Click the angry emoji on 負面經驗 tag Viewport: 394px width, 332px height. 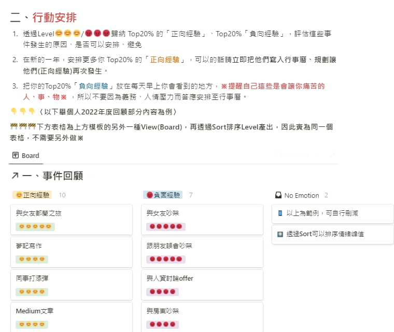tap(150, 195)
